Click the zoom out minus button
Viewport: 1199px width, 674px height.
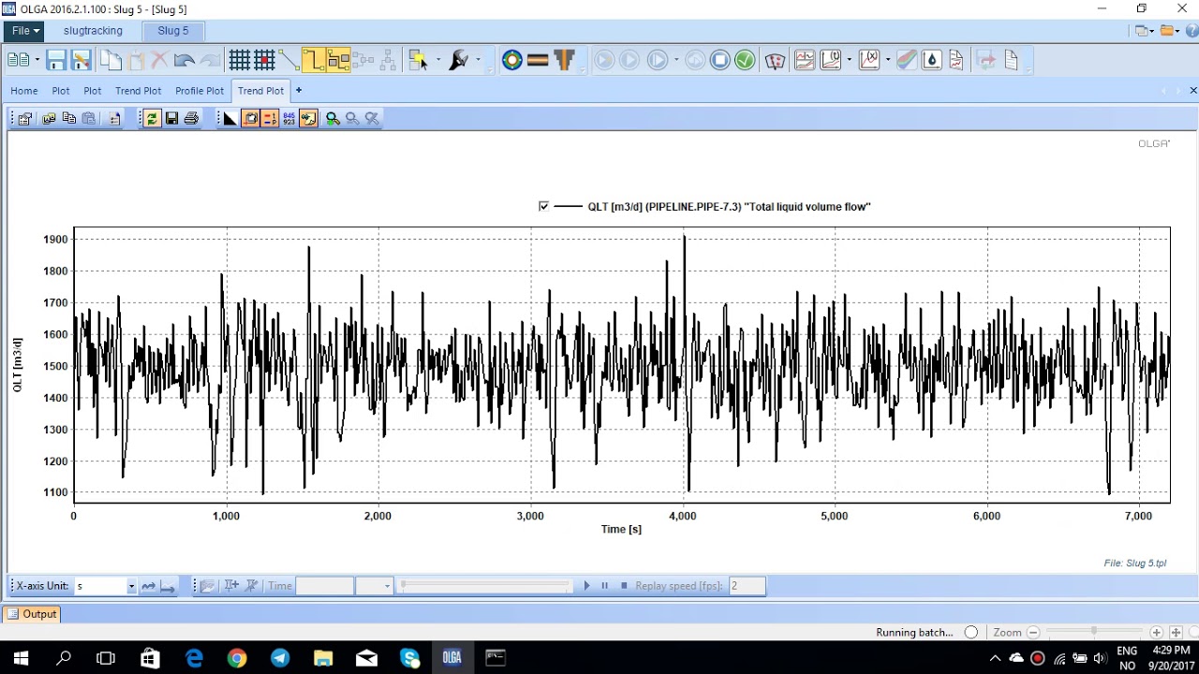(1033, 633)
